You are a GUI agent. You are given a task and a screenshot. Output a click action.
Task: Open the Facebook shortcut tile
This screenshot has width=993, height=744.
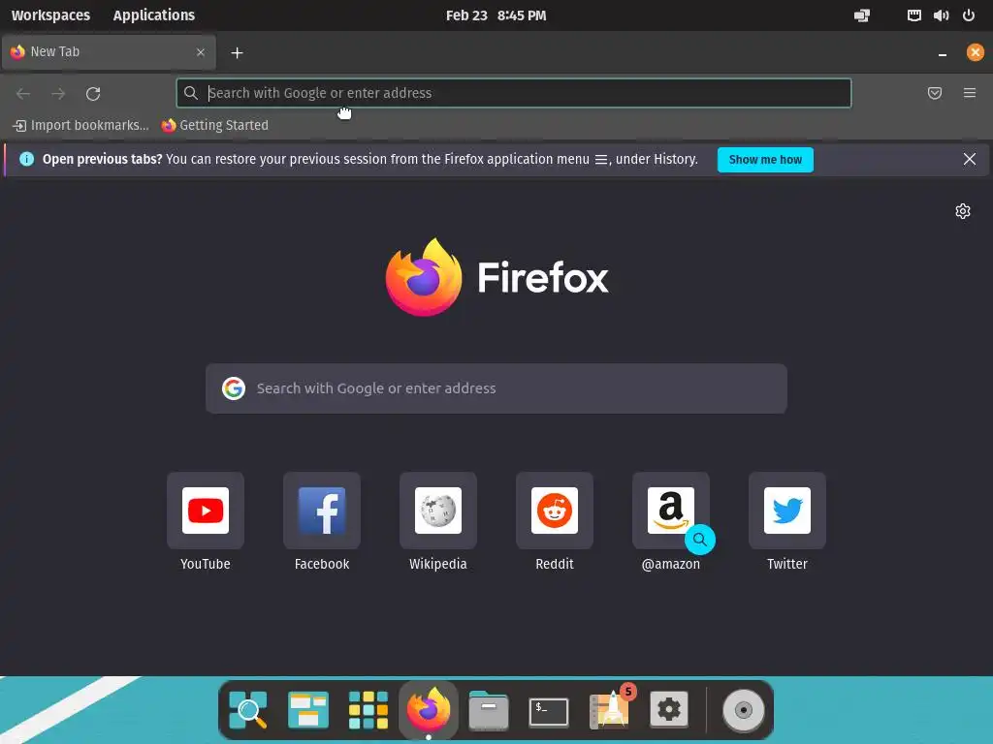click(322, 511)
